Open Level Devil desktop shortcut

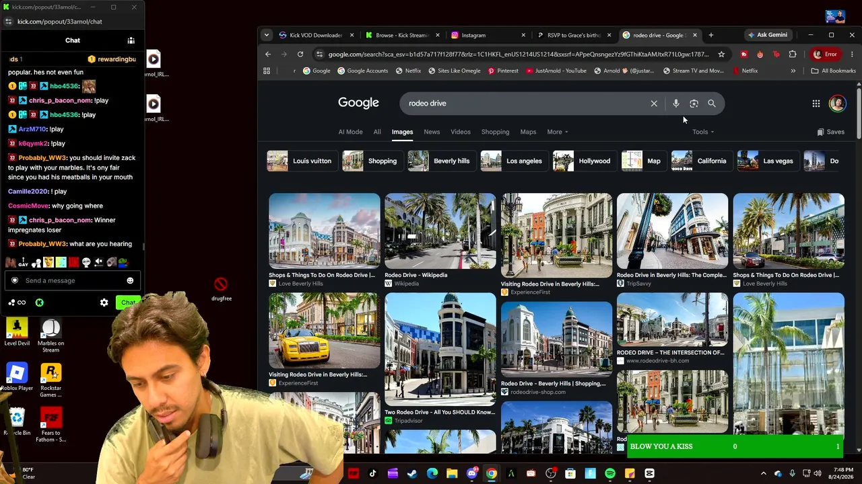tap(17, 331)
